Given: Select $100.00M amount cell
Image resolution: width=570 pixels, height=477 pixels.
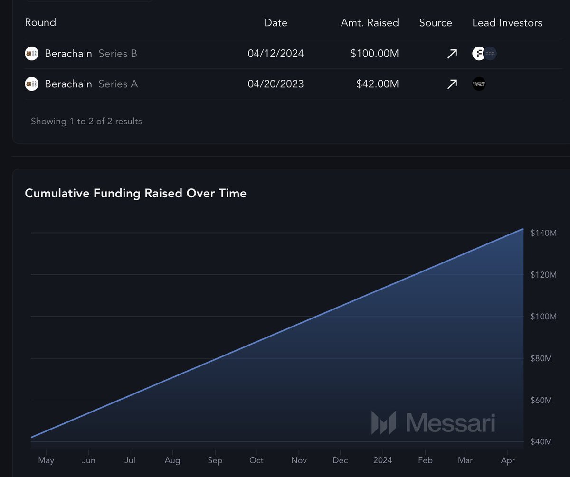Looking at the screenshot, I should pos(375,54).
